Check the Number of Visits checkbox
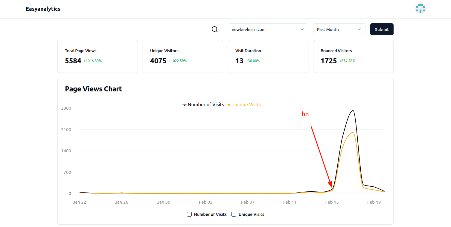Screen dimensions: 451x227 click(189, 214)
